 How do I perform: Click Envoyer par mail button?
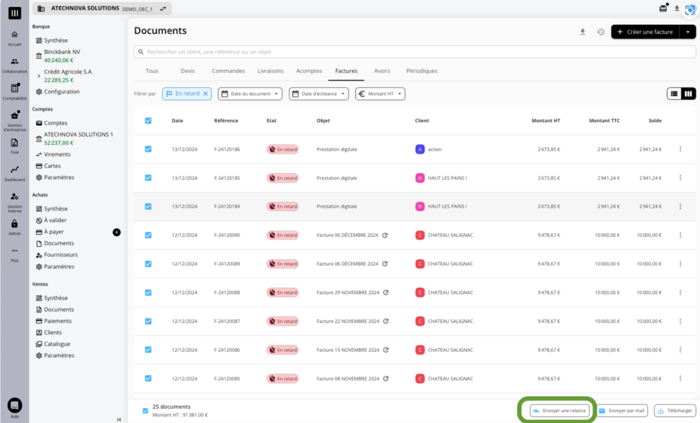(x=622, y=411)
